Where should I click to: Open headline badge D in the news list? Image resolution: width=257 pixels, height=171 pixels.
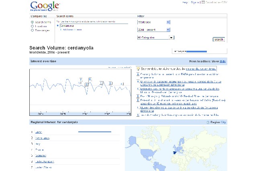[x=138, y=96]
